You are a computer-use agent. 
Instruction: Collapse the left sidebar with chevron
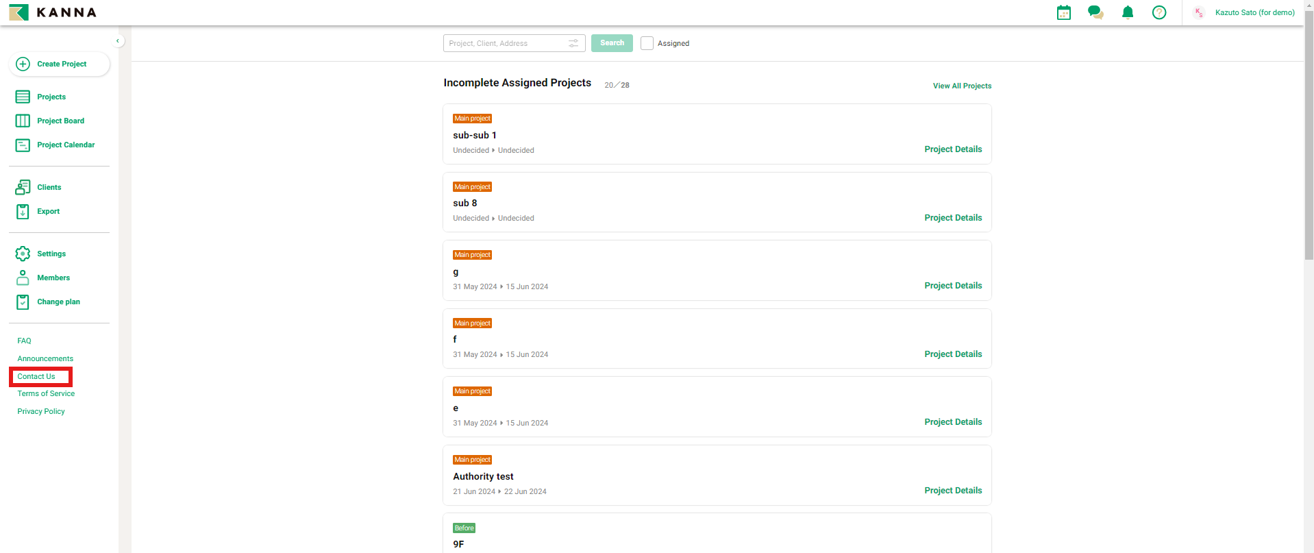[118, 41]
